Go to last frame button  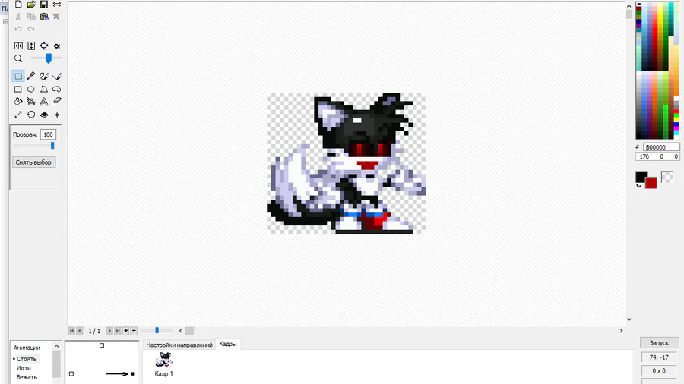[x=117, y=331]
